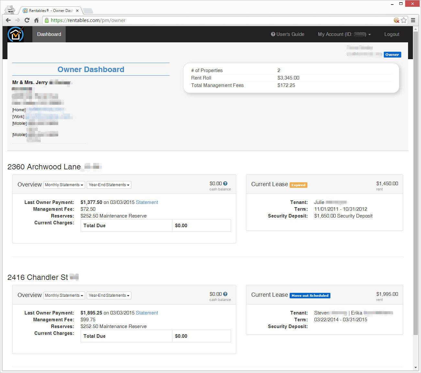Click the $1,650.00 Security Deposit text
This screenshot has width=421, height=373.
click(343, 216)
